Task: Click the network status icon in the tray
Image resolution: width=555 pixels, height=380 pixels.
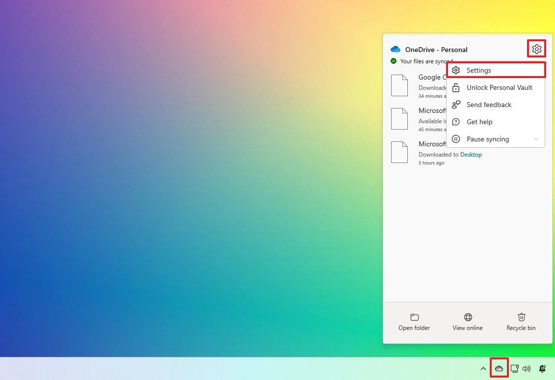Action: coord(514,368)
